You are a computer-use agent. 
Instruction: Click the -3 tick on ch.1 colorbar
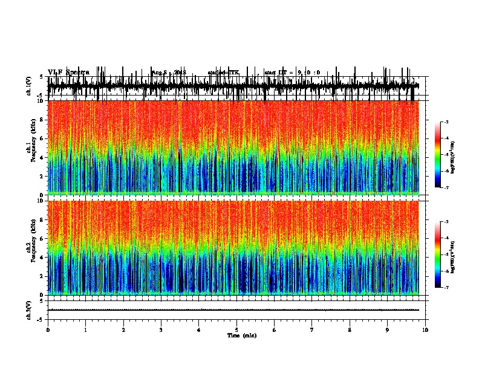446,122
